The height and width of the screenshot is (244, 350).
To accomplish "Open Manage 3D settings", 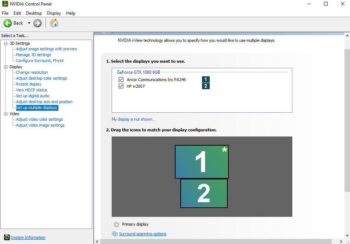I will 33,55.
